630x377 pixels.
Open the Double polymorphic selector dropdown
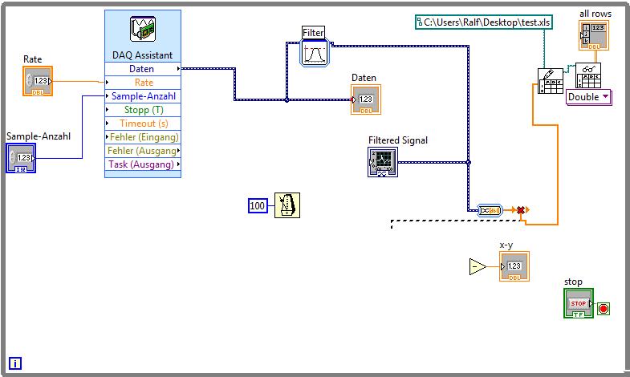(589, 97)
